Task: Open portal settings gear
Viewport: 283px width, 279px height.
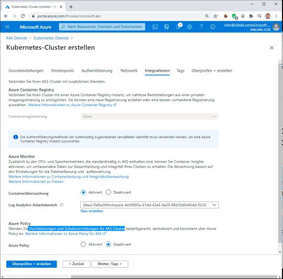Action: pos(190,27)
